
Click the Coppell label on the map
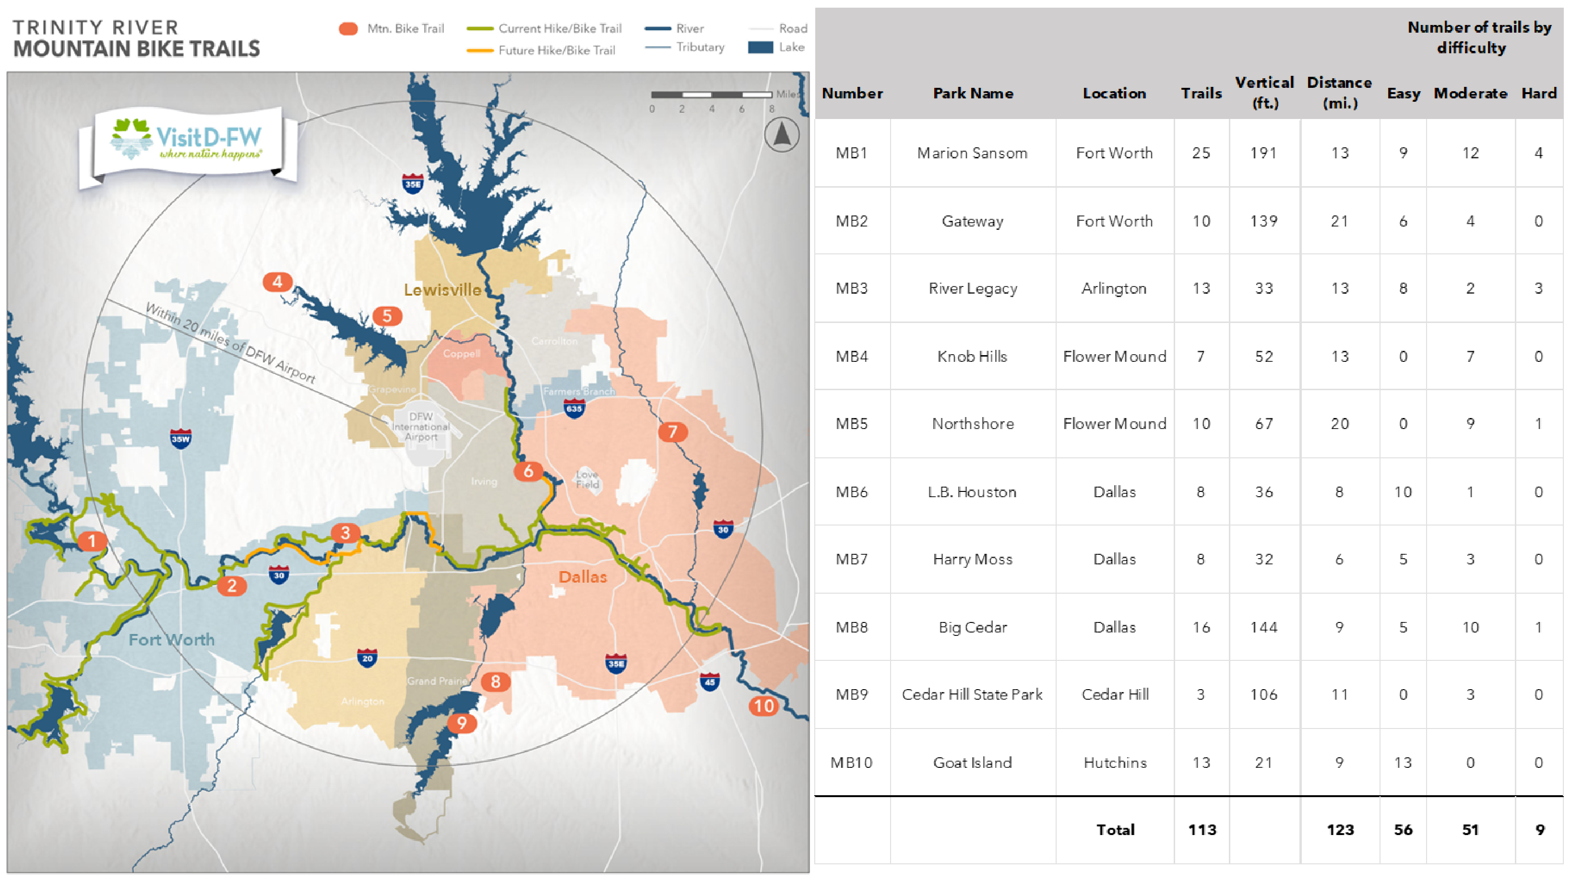coord(462,353)
